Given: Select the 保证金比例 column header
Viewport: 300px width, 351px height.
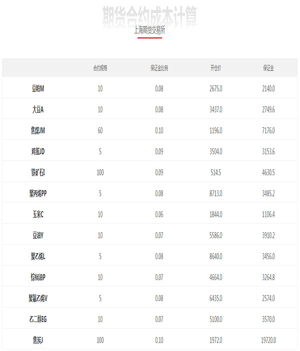Looking at the screenshot, I should pyautogui.click(x=159, y=68).
